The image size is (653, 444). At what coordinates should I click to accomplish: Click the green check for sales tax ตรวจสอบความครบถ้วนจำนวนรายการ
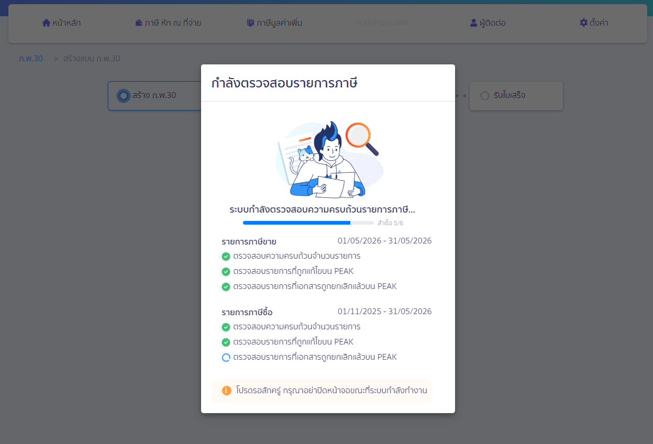point(226,257)
